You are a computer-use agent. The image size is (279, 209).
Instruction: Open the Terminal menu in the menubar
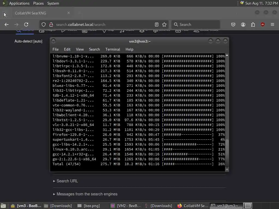[113, 50]
